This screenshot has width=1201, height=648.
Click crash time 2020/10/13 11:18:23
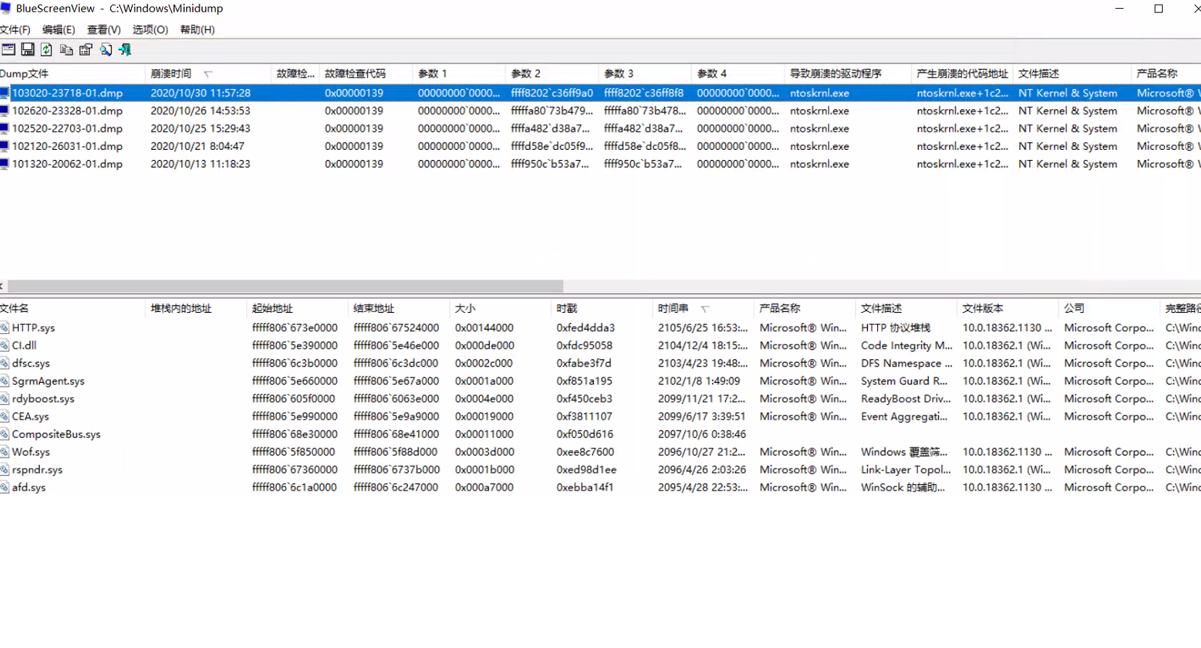click(x=201, y=164)
